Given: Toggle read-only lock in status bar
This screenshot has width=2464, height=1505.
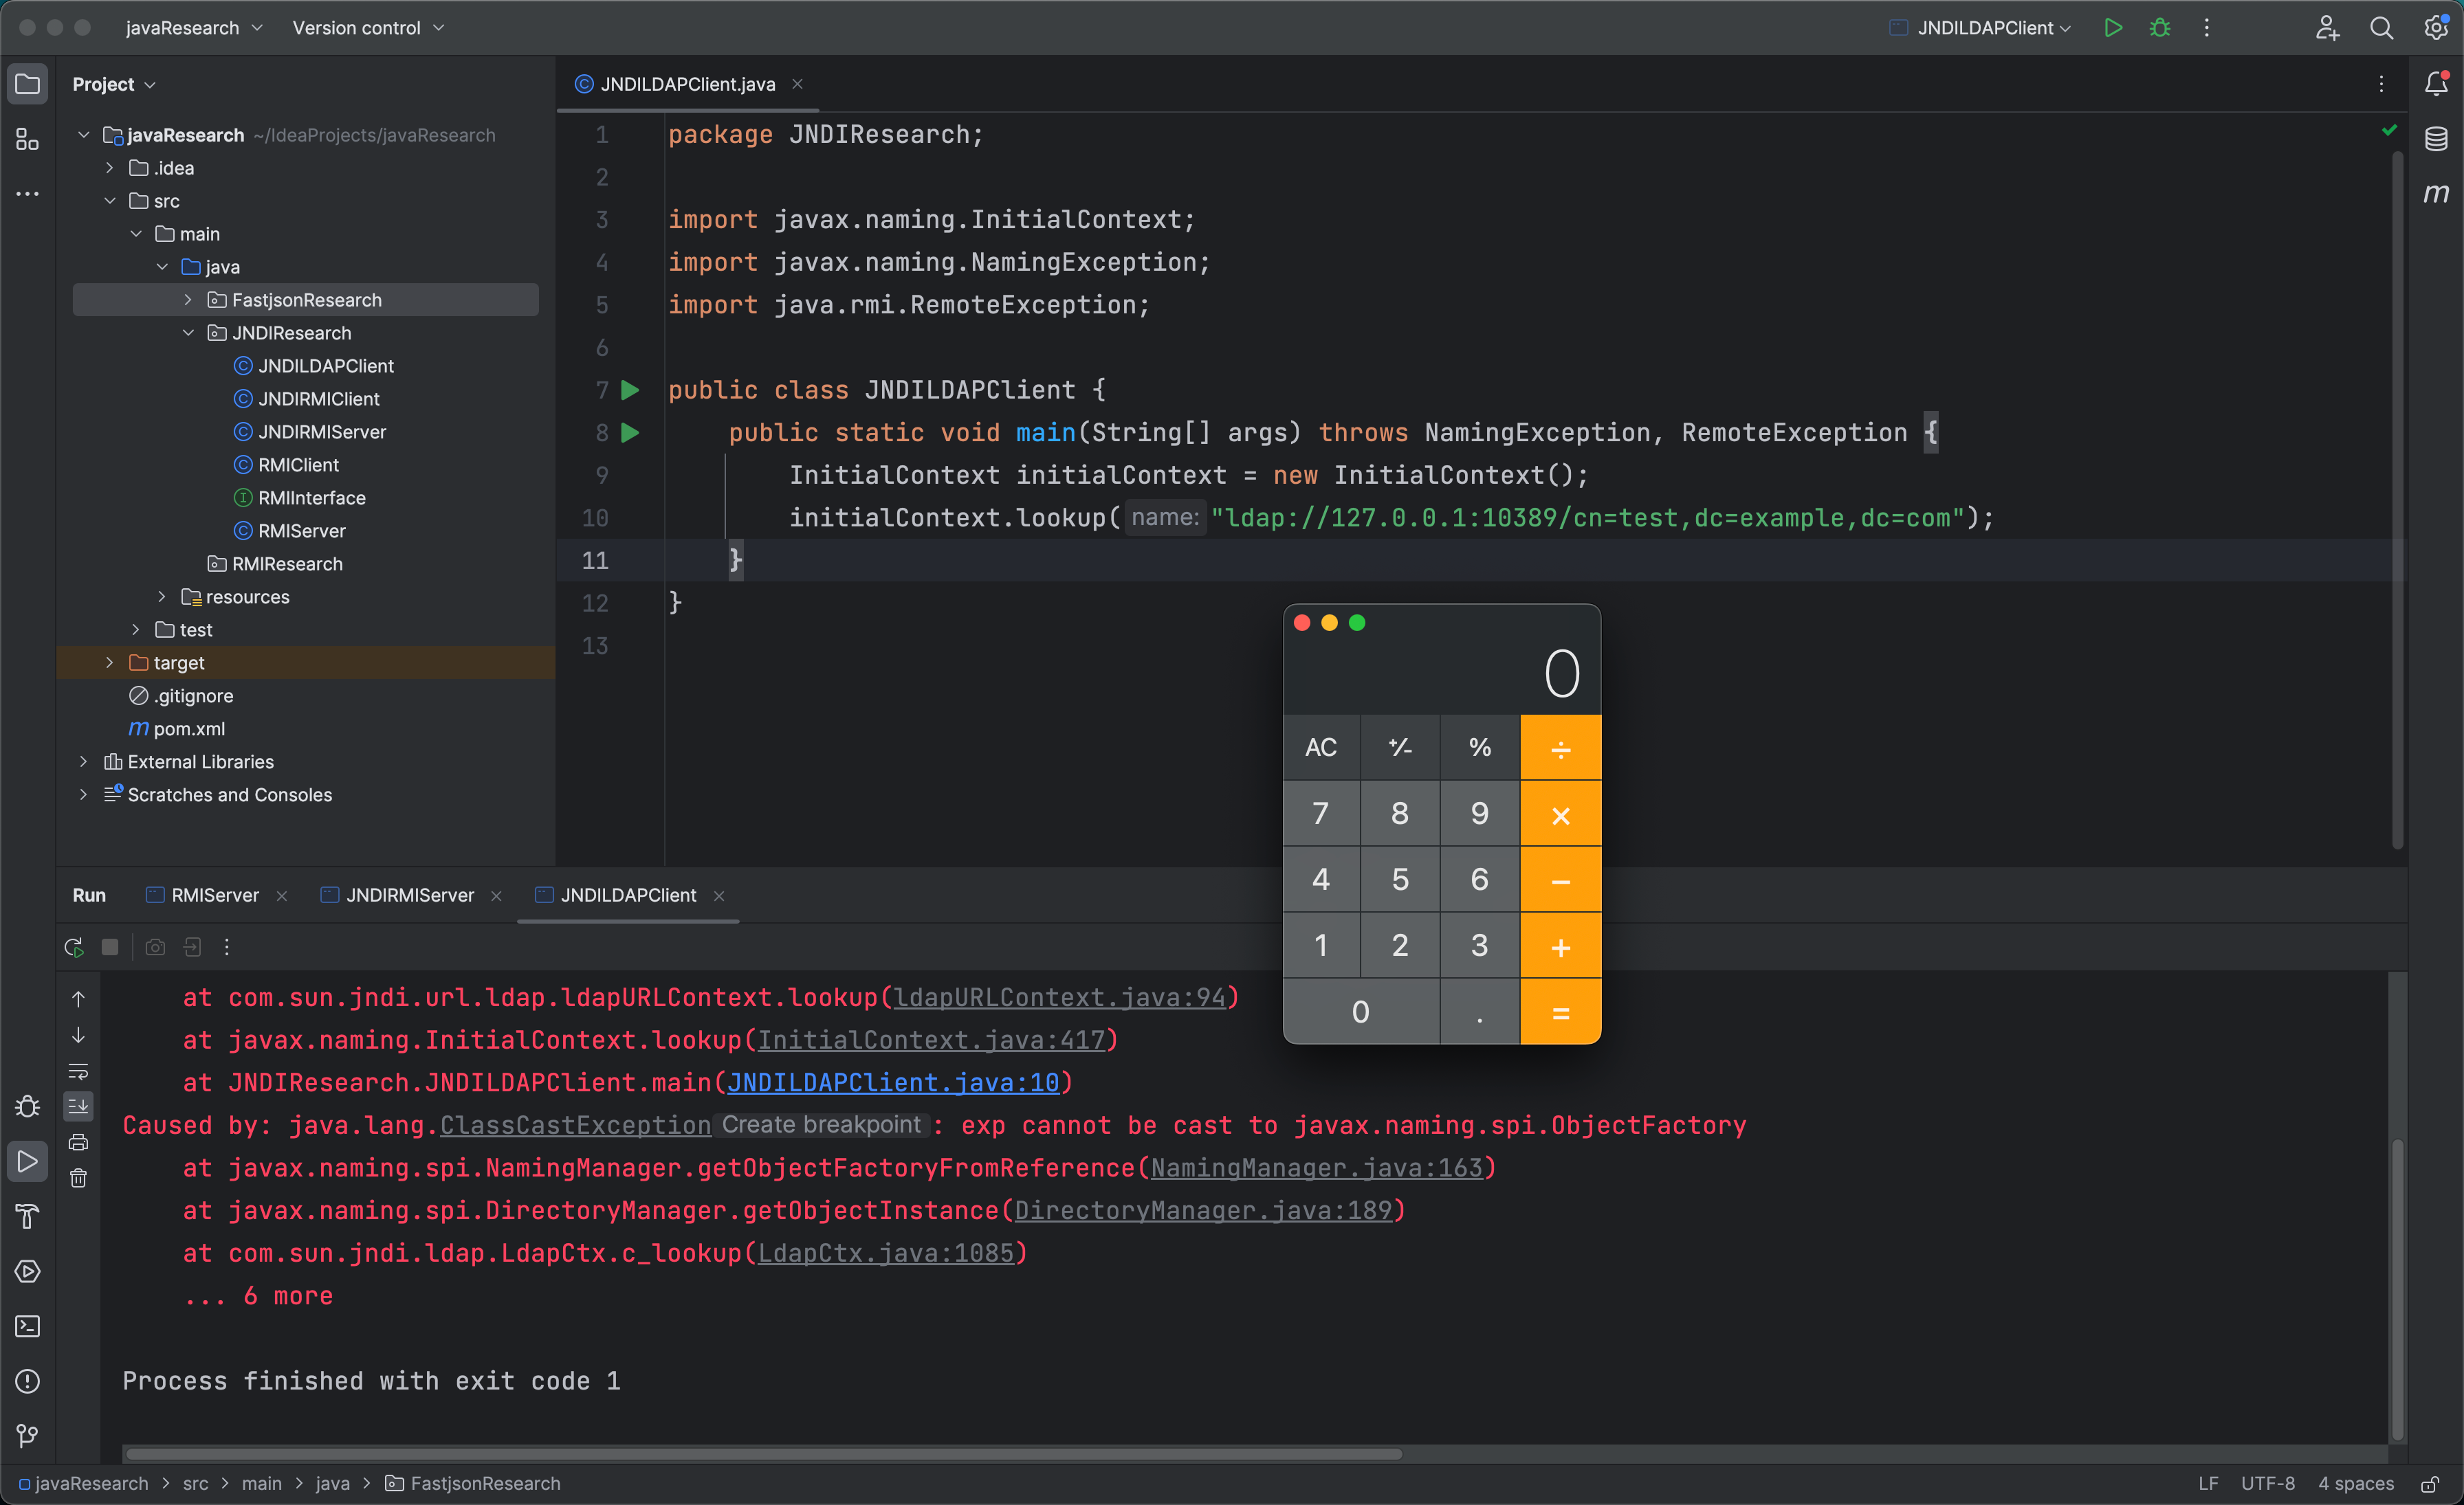Looking at the screenshot, I should 2430,1484.
